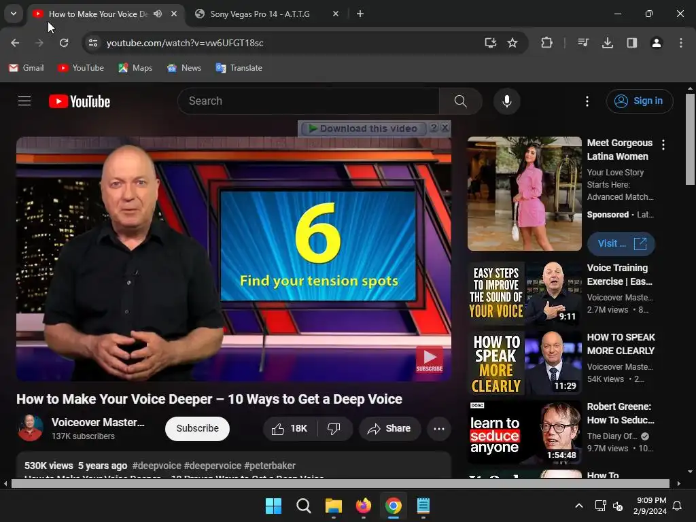
Task: Open YouTube bookmark in bookmarks bar
Action: coord(81,68)
